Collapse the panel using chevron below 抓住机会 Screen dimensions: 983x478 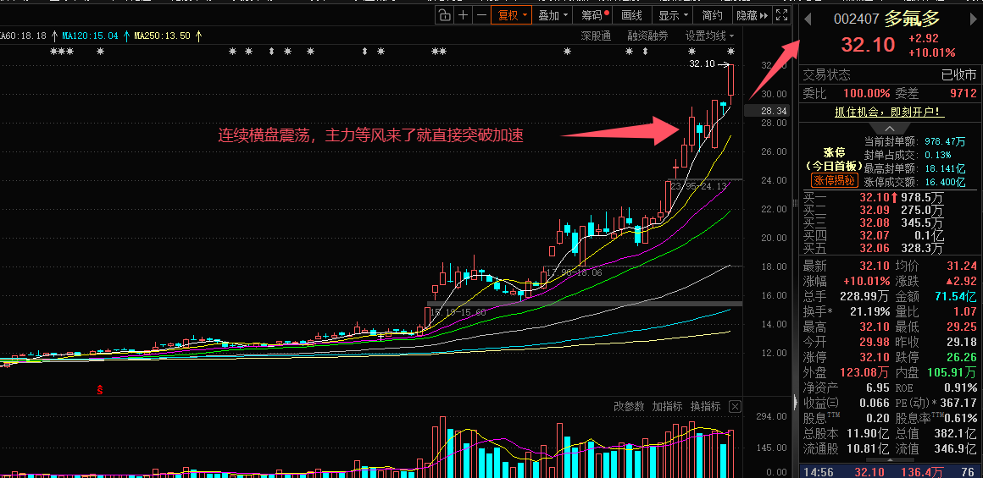click(889, 128)
